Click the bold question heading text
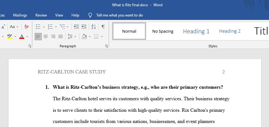 click(138, 87)
